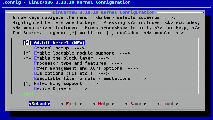Image resolution: width=213 pixels, height=120 pixels.
Task: Click the Exit button
Action: coord(71,104)
